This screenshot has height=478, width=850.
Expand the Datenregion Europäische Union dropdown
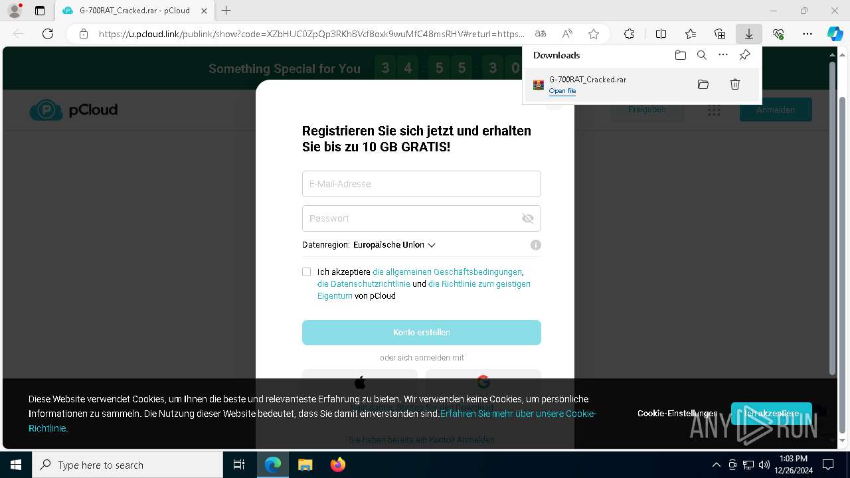coord(394,245)
